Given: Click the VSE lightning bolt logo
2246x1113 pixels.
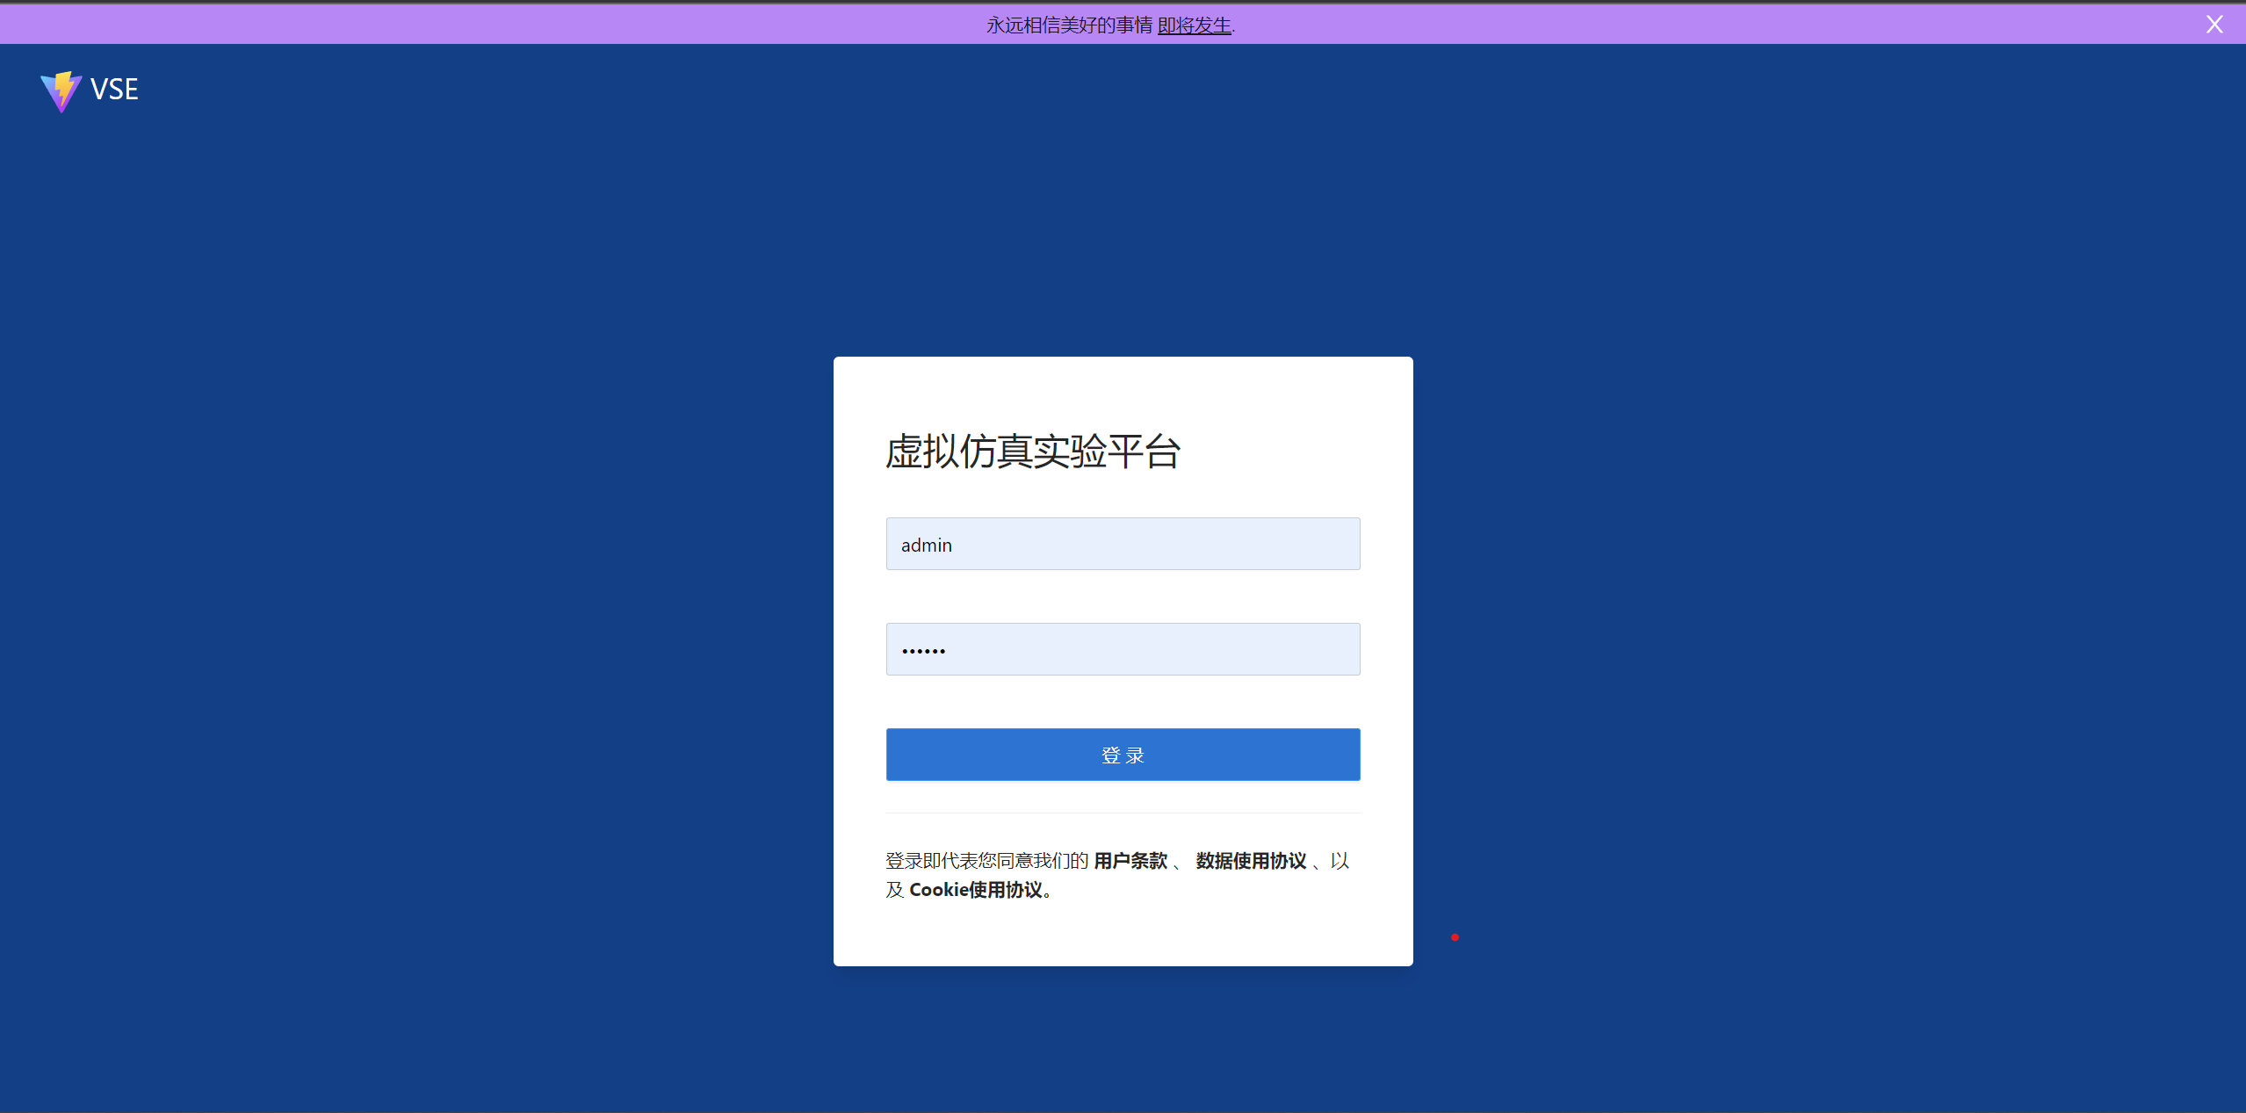Looking at the screenshot, I should 61,90.
